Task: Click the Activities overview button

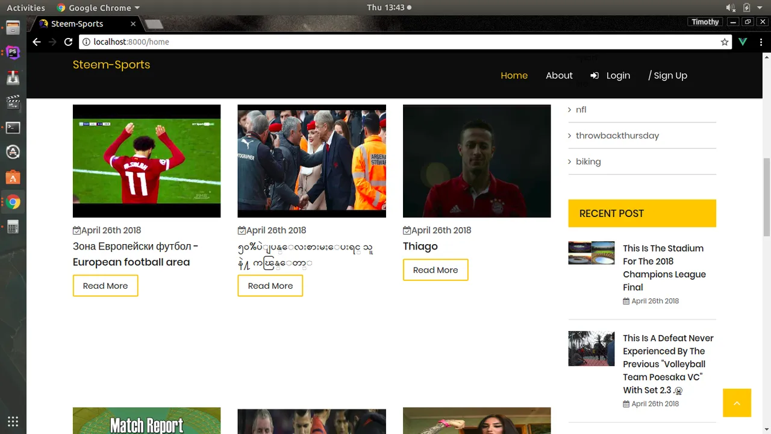Action: point(26,8)
